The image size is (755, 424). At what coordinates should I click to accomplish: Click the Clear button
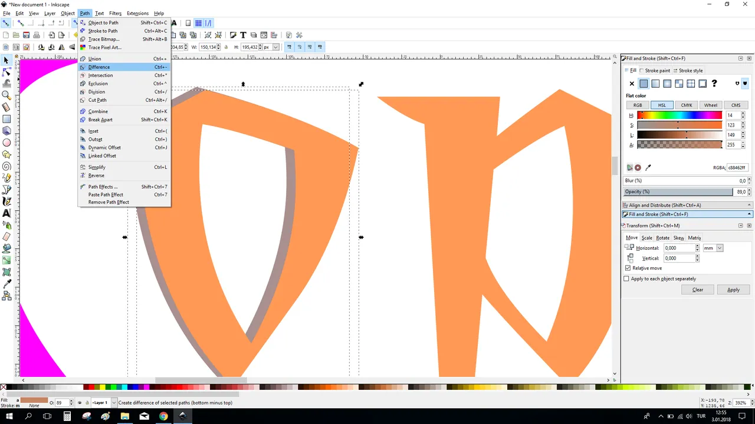(x=698, y=290)
